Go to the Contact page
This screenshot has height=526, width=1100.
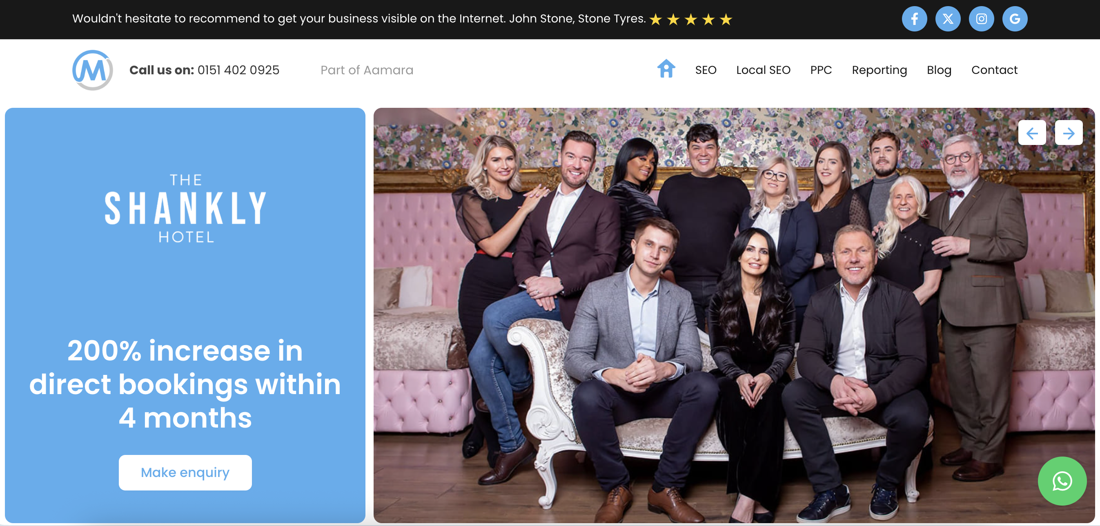[x=994, y=70]
